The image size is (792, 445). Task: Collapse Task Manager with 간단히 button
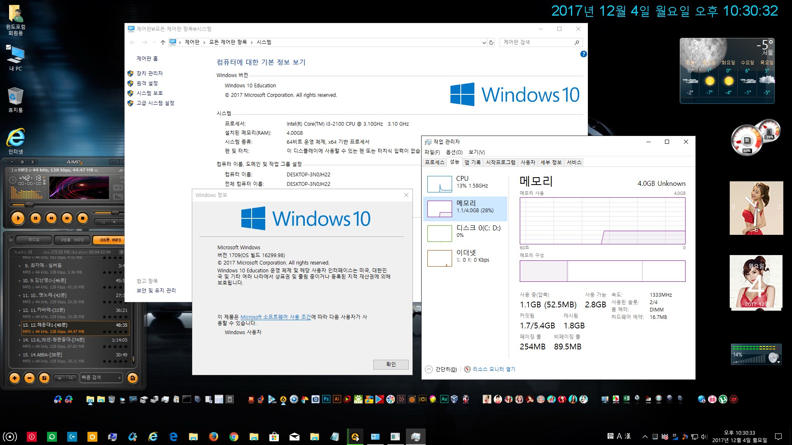(x=441, y=369)
